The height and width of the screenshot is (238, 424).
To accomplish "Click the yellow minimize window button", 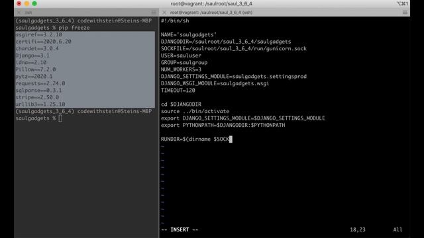I will (26, 3).
